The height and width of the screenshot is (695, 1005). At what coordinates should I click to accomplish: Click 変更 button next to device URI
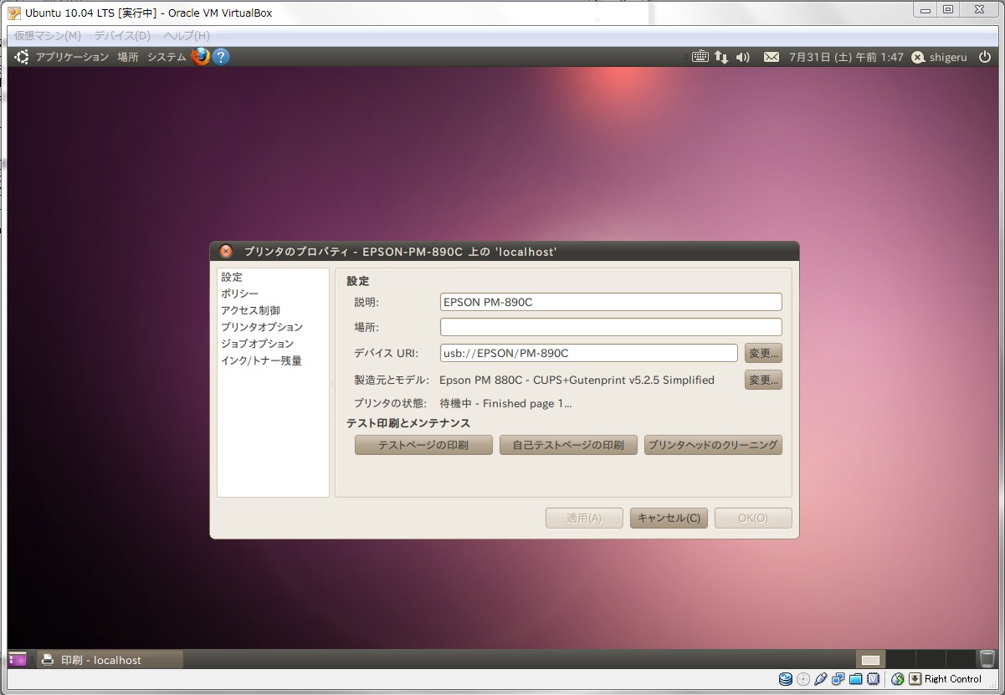click(763, 353)
